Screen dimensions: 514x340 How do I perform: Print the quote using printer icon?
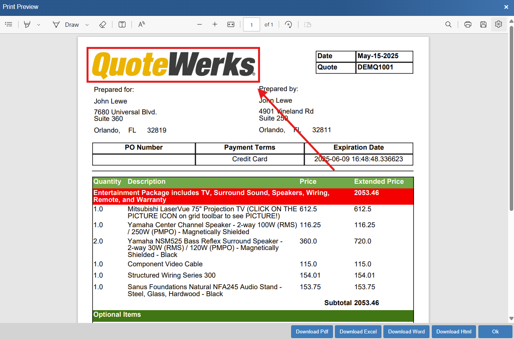point(468,24)
